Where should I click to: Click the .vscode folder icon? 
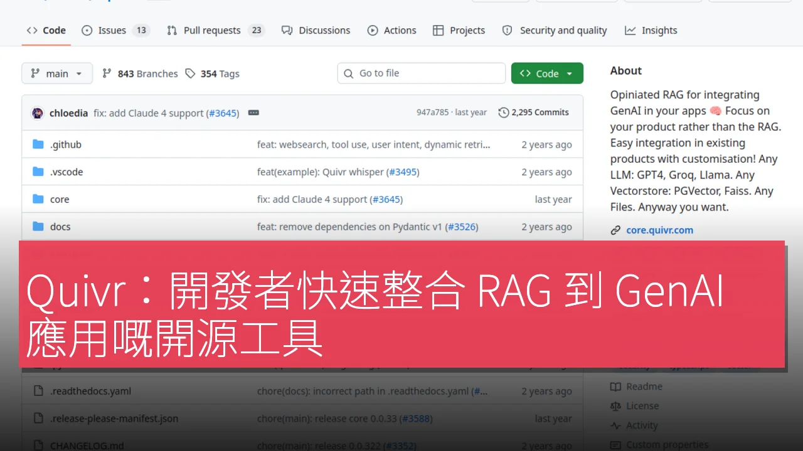tap(38, 172)
